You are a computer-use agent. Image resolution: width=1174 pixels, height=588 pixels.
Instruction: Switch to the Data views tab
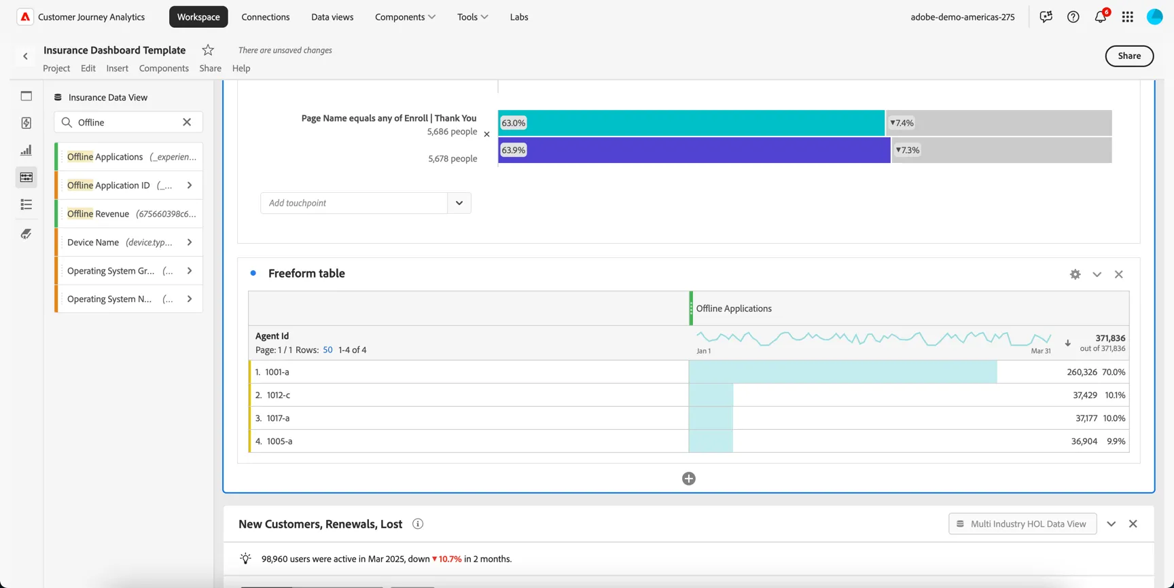tap(332, 17)
